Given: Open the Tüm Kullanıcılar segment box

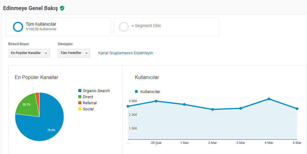Looking at the screenshot, I should pyautogui.click(x=58, y=27).
